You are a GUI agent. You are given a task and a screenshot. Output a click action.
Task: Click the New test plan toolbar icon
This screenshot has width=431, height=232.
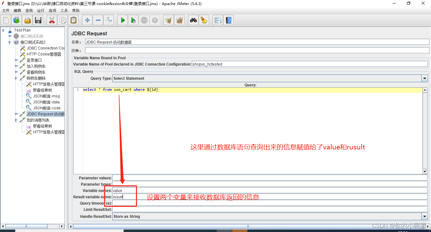pyautogui.click(x=6, y=20)
